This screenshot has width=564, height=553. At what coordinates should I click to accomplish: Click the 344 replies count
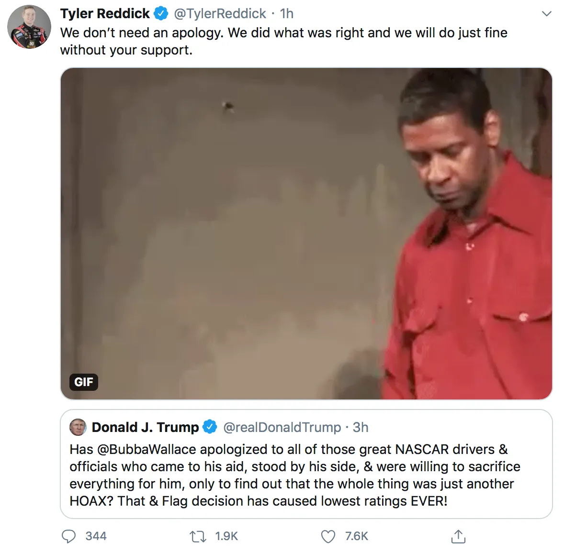[x=96, y=536]
